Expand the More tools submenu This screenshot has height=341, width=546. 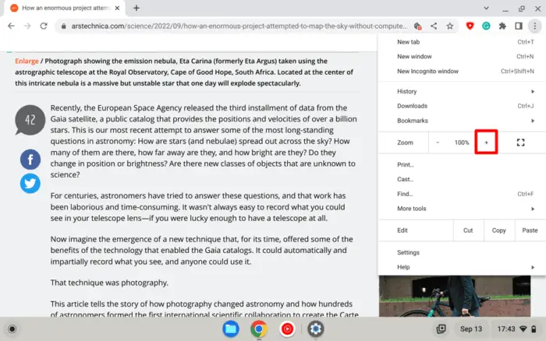click(x=462, y=209)
